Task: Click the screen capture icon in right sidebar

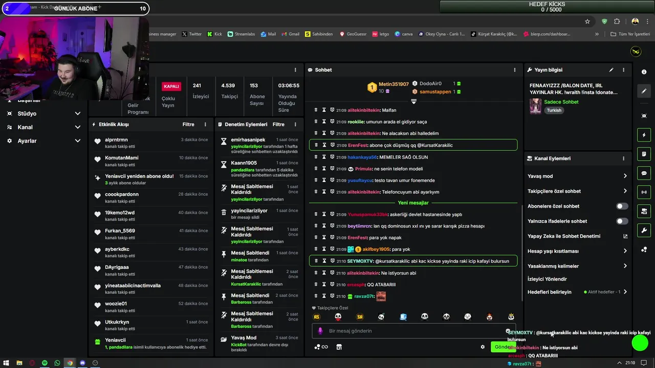Action: pos(644,116)
